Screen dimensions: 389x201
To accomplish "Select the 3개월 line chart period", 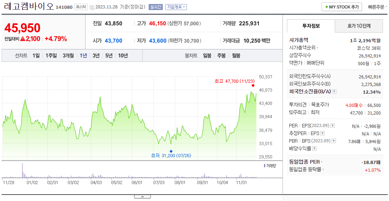I will tap(68, 55).
